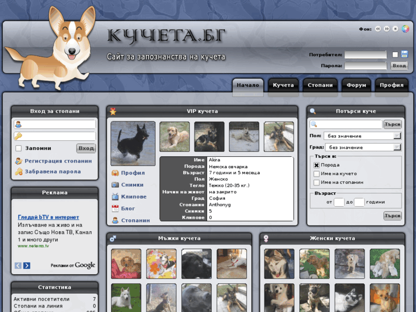Check the Име на стопанин checkbox
This screenshot has height=312, width=416.
[x=316, y=183]
